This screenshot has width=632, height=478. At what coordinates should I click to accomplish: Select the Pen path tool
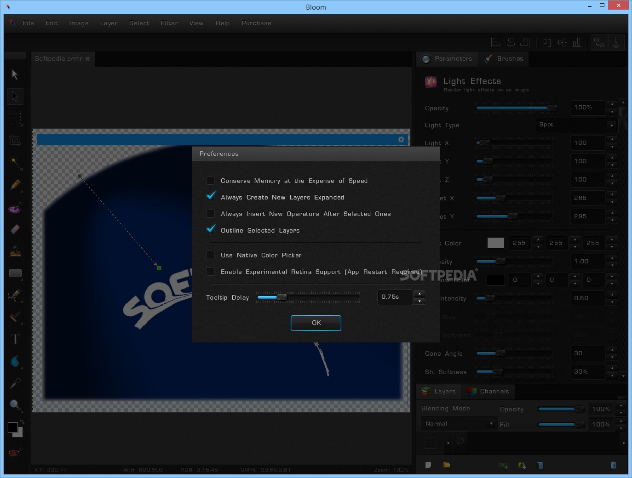click(15, 295)
